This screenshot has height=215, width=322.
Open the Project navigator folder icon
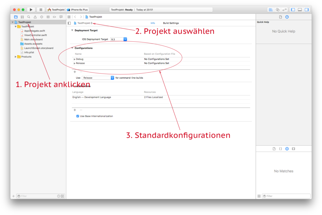(16, 17)
